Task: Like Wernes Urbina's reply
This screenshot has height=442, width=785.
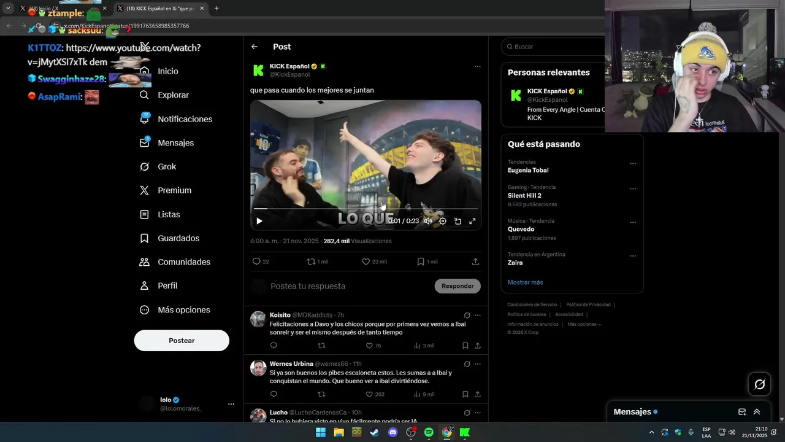Action: pos(369,394)
